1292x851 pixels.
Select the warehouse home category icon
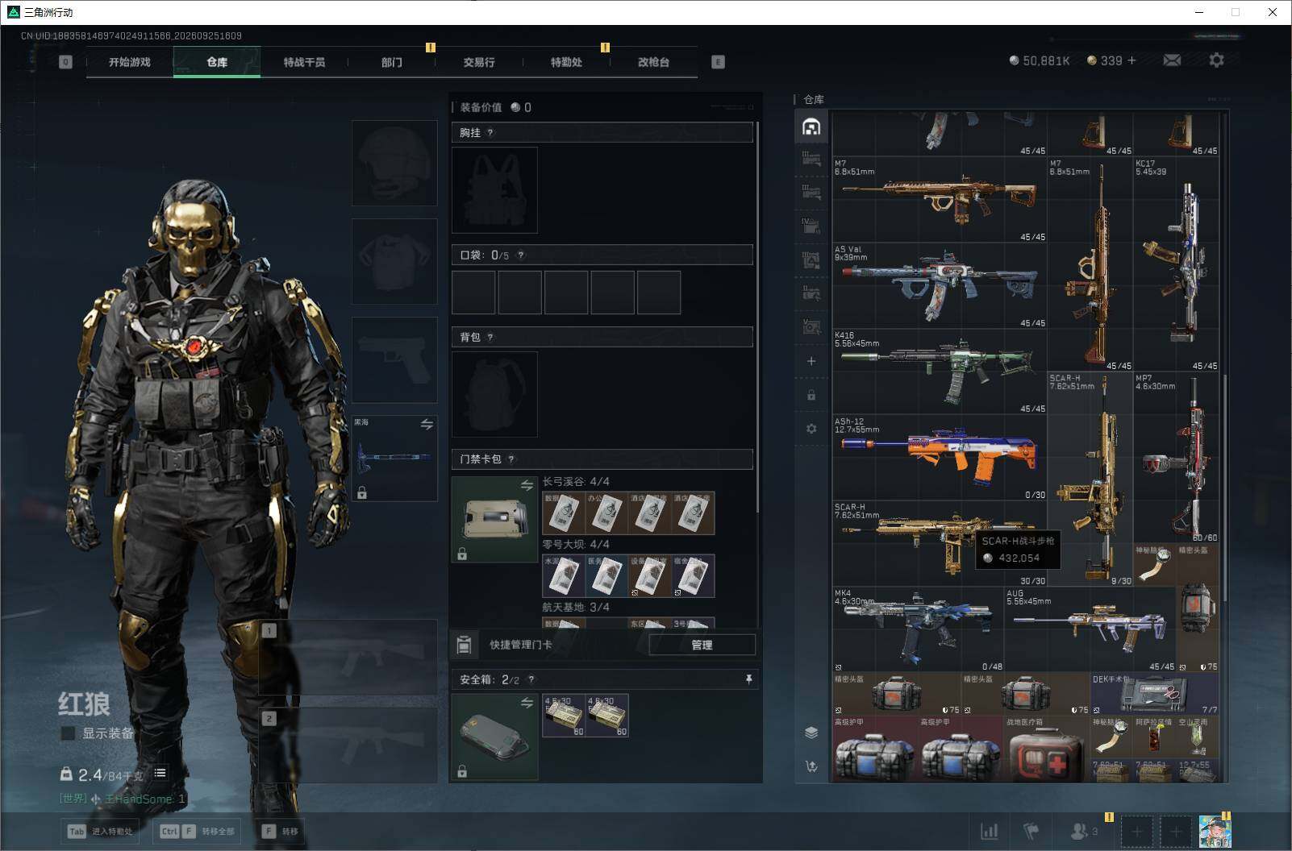tap(811, 127)
